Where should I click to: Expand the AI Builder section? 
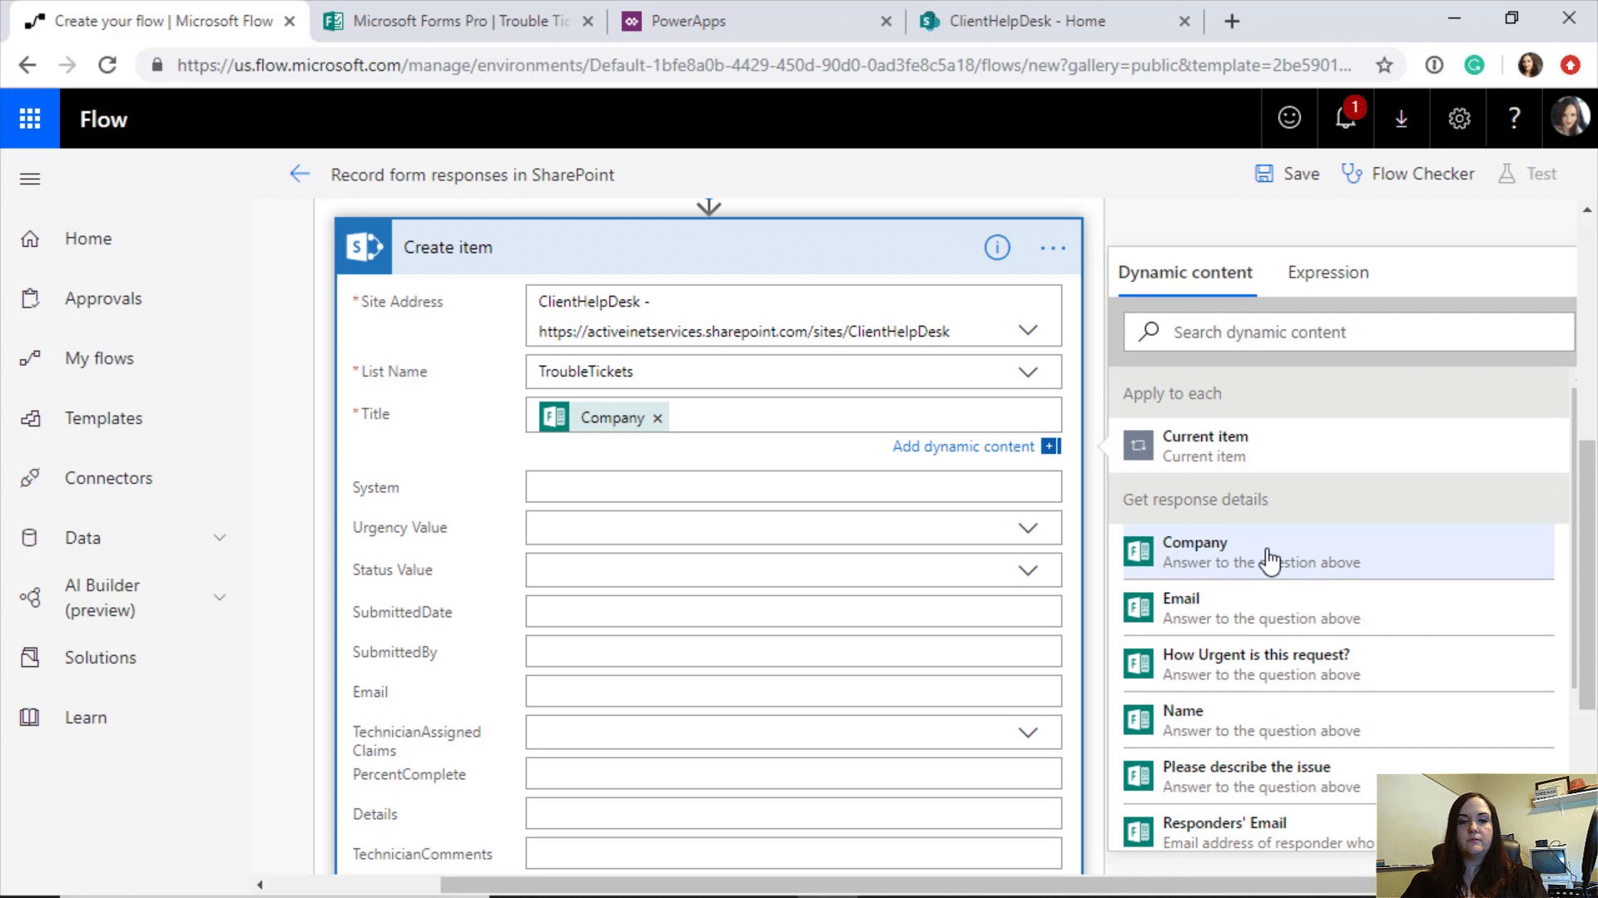(x=220, y=597)
